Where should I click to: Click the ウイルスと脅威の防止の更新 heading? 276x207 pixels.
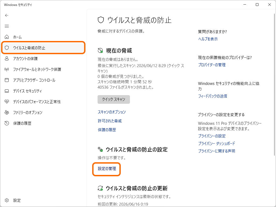(137, 188)
